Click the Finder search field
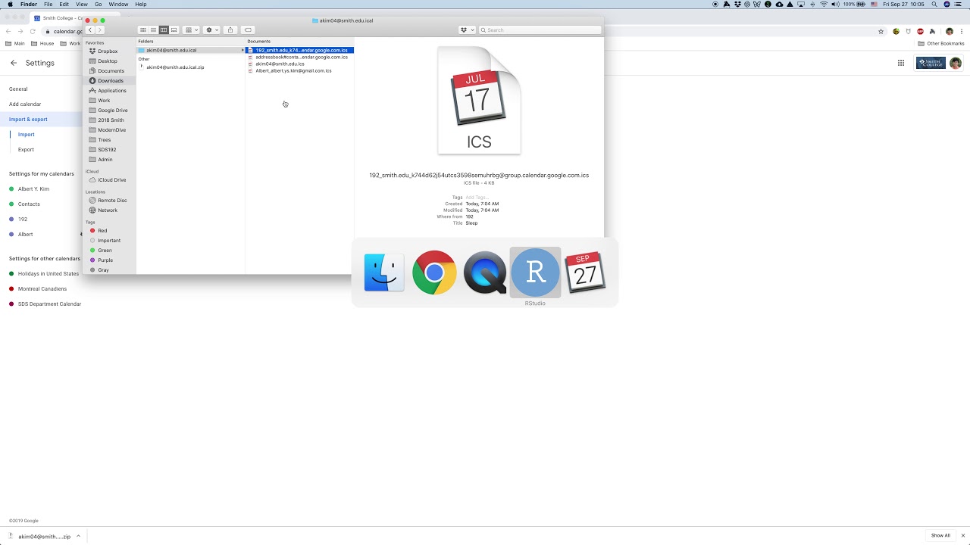 point(540,30)
